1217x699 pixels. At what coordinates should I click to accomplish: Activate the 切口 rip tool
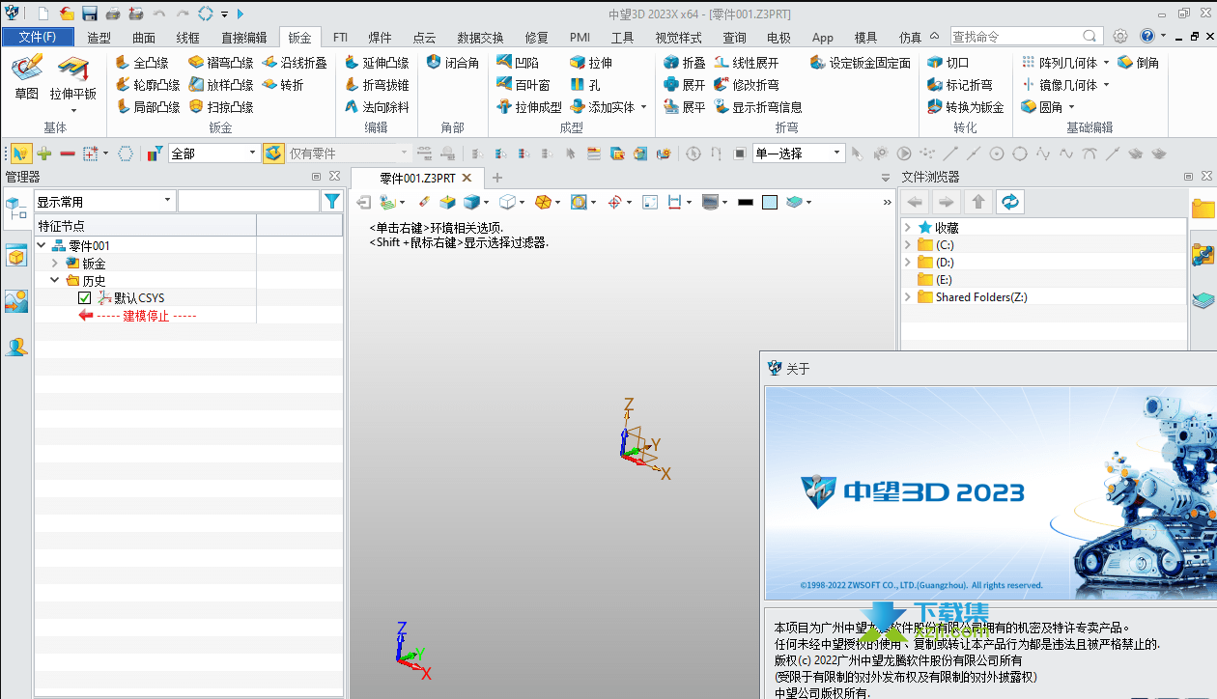pos(948,63)
